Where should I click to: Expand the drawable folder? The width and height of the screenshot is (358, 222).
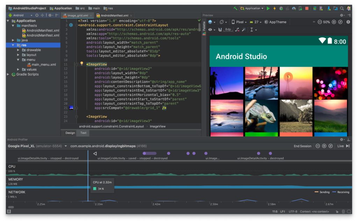coord(18,50)
